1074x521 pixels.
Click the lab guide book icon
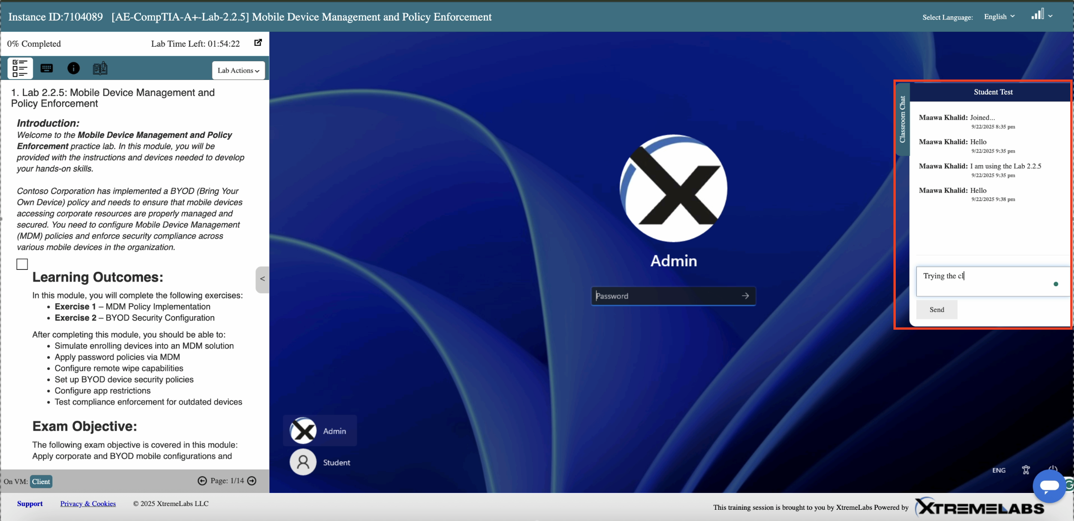click(100, 68)
